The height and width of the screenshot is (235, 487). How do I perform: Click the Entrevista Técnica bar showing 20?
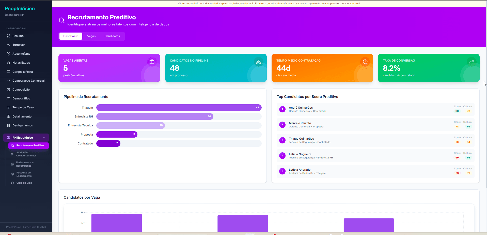[131, 125]
